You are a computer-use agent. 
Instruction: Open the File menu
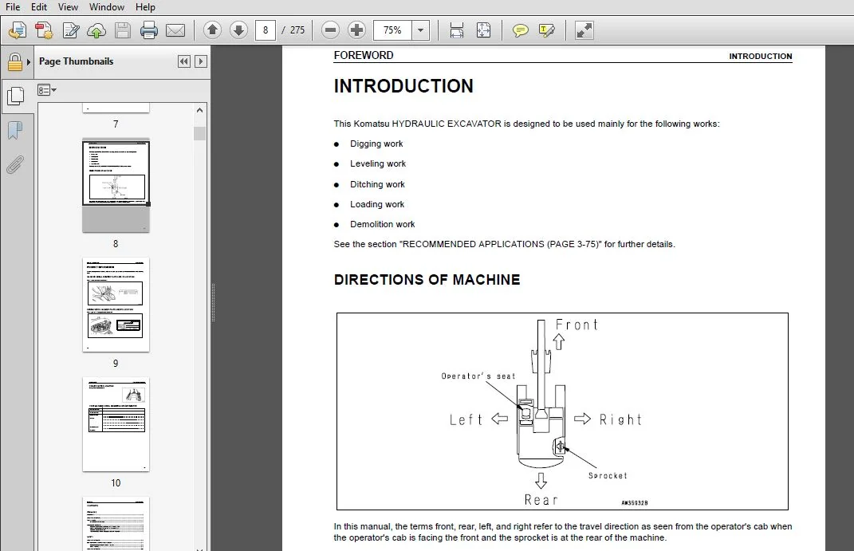(x=13, y=7)
